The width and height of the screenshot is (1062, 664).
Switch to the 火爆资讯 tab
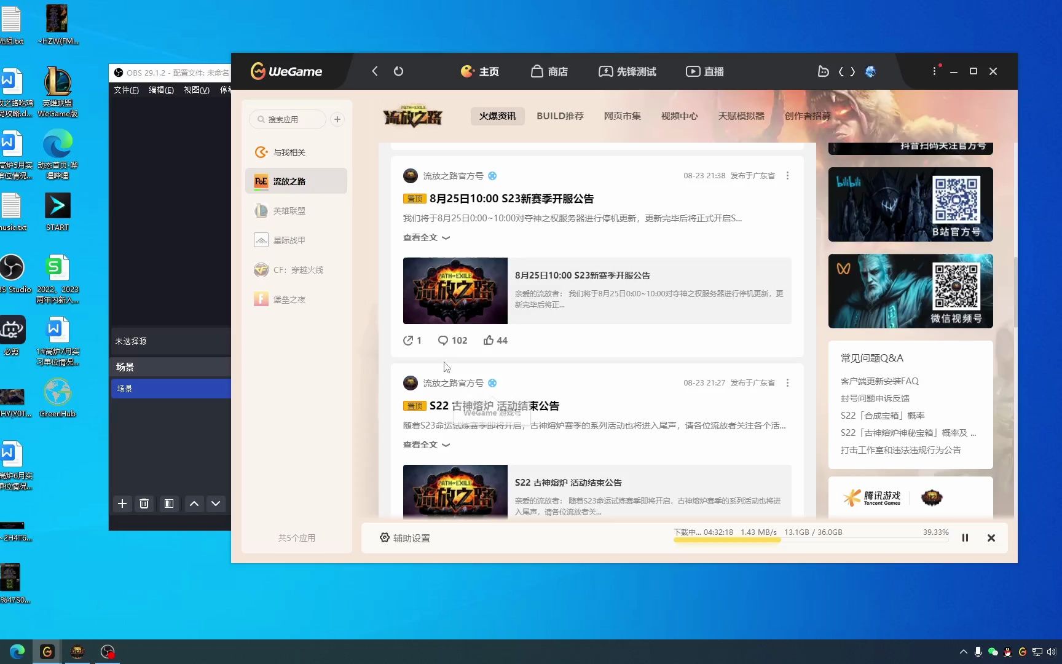(498, 116)
